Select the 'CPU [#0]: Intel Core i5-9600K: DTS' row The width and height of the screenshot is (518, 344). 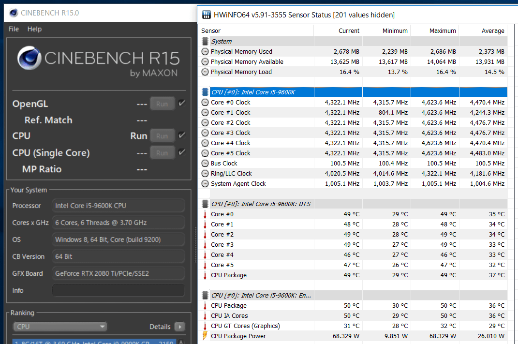[354, 204]
